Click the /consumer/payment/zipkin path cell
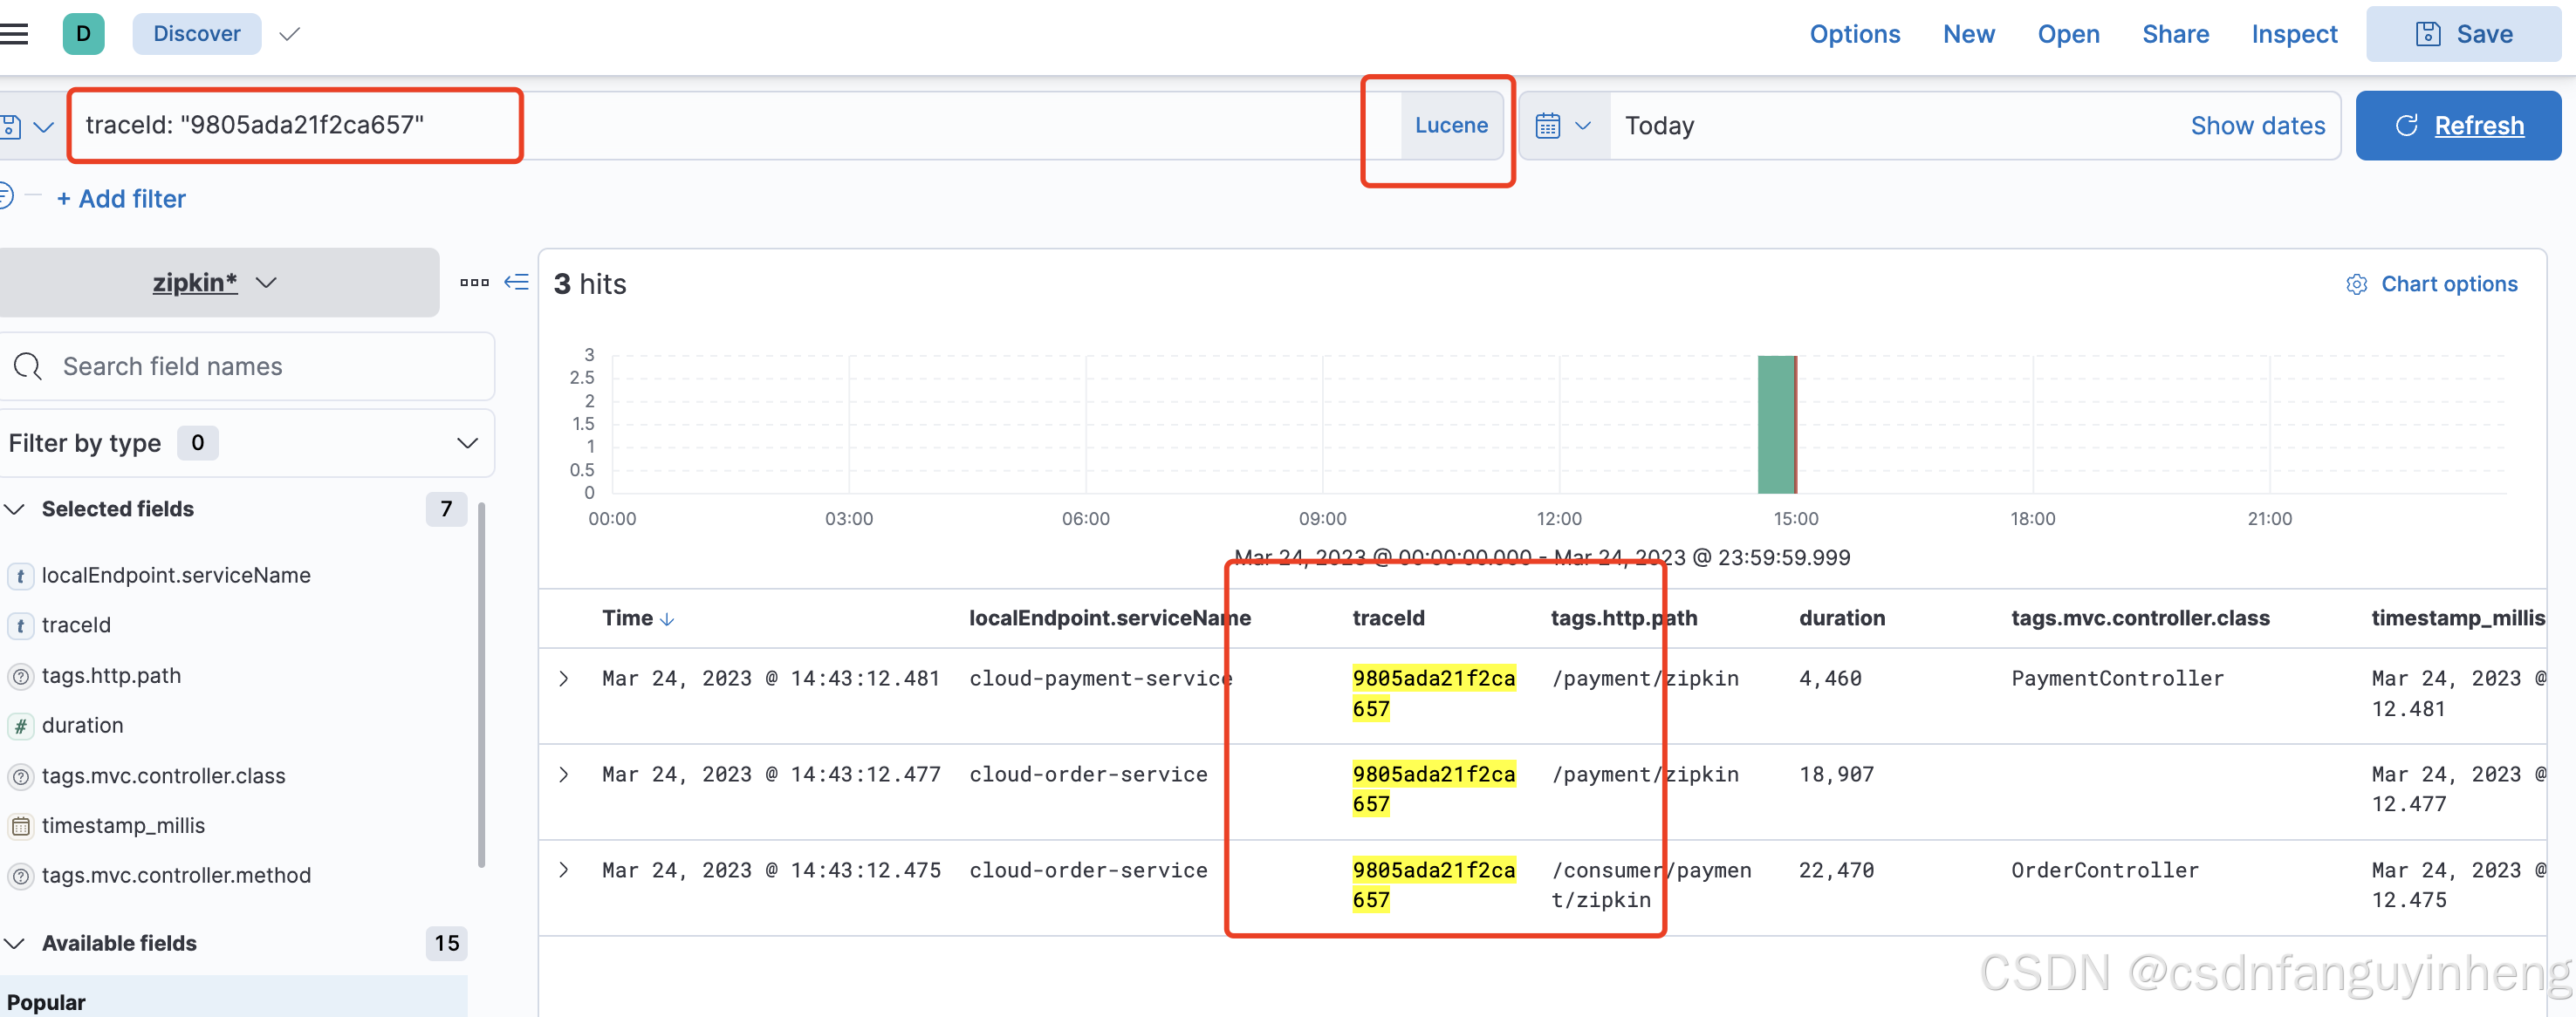Image resolution: width=2576 pixels, height=1017 pixels. [x=1650, y=885]
